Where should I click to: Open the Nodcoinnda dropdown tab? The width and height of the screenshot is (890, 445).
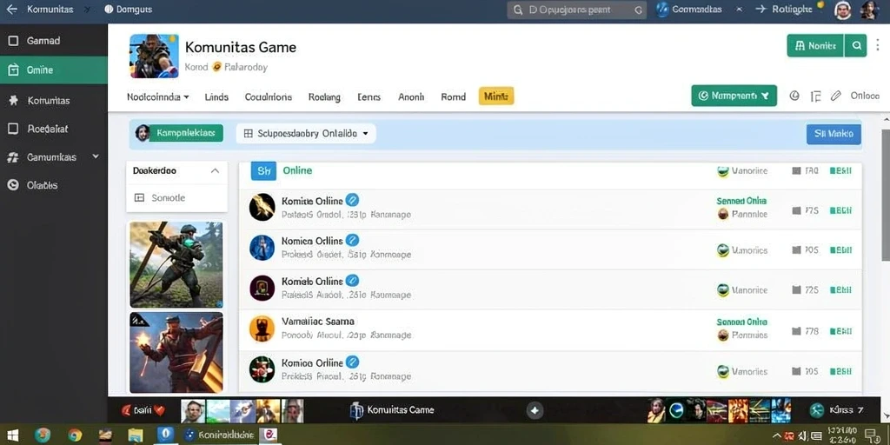coord(158,97)
